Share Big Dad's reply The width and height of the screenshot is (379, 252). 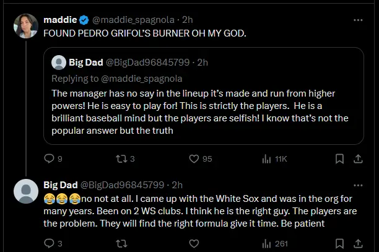tap(358, 244)
